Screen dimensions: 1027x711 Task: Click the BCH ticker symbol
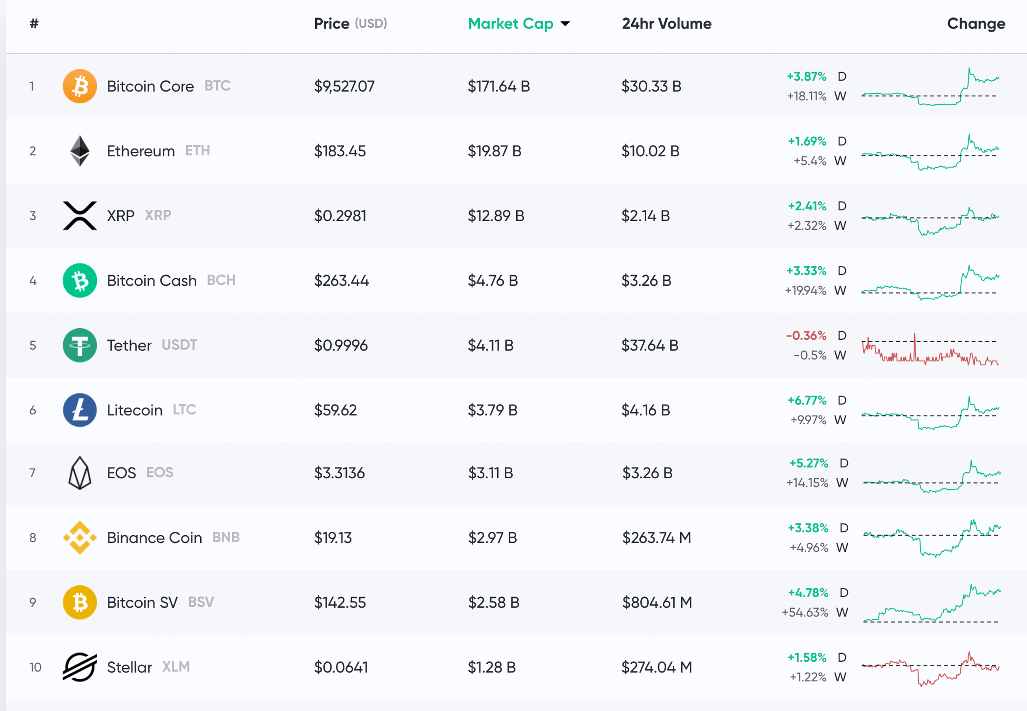pyautogui.click(x=221, y=280)
